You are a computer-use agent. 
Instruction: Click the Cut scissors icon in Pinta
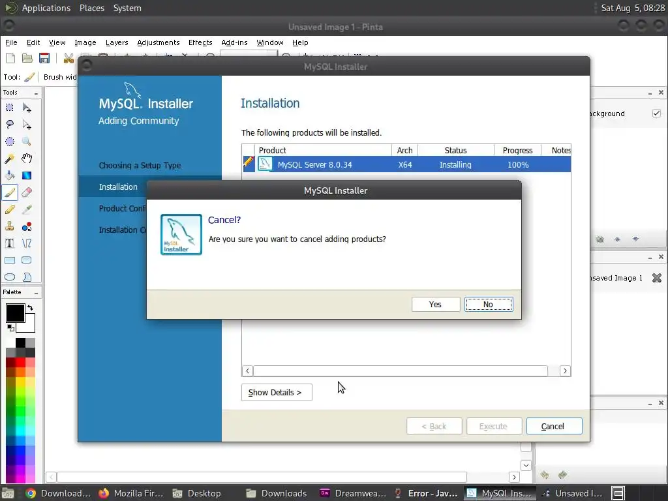point(68,58)
